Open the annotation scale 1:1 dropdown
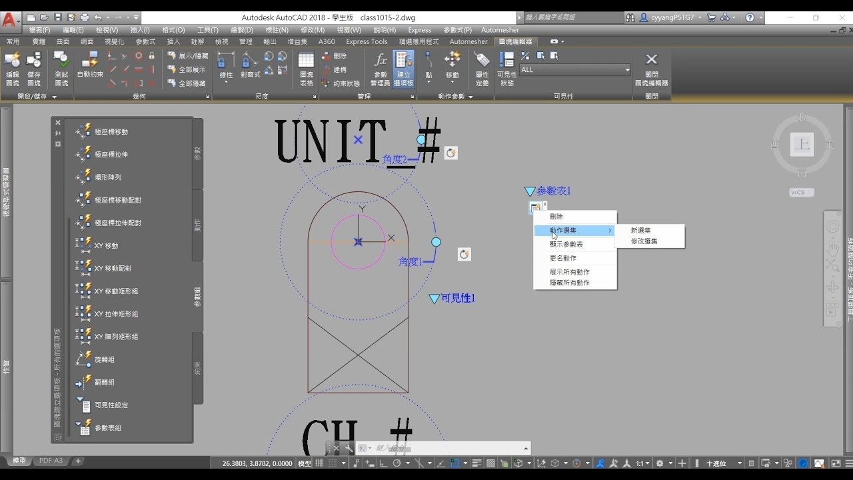 point(643,463)
